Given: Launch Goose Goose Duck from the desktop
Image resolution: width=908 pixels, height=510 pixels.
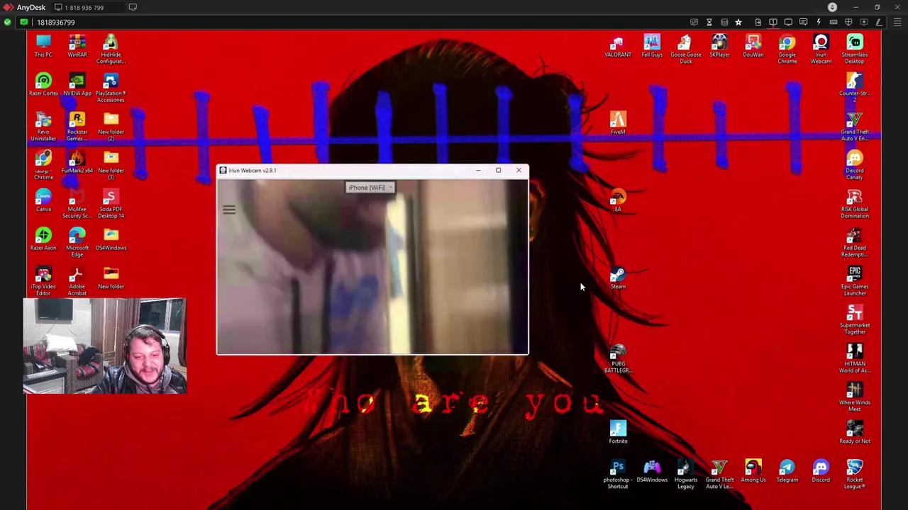Looking at the screenshot, I should 686,49.
